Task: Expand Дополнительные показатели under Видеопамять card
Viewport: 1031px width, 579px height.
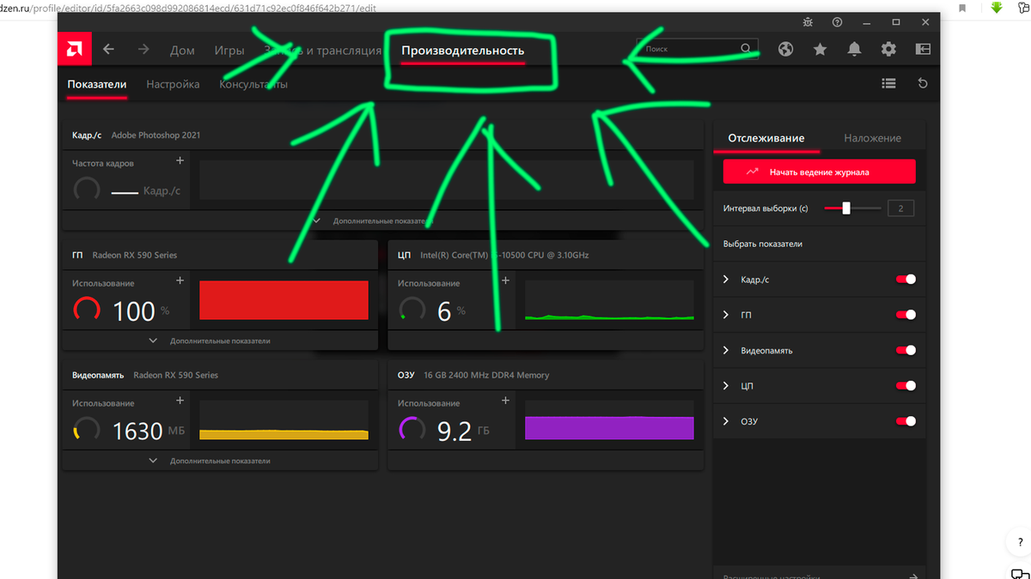Action: click(210, 461)
